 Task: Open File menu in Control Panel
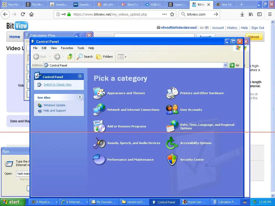click(35, 48)
